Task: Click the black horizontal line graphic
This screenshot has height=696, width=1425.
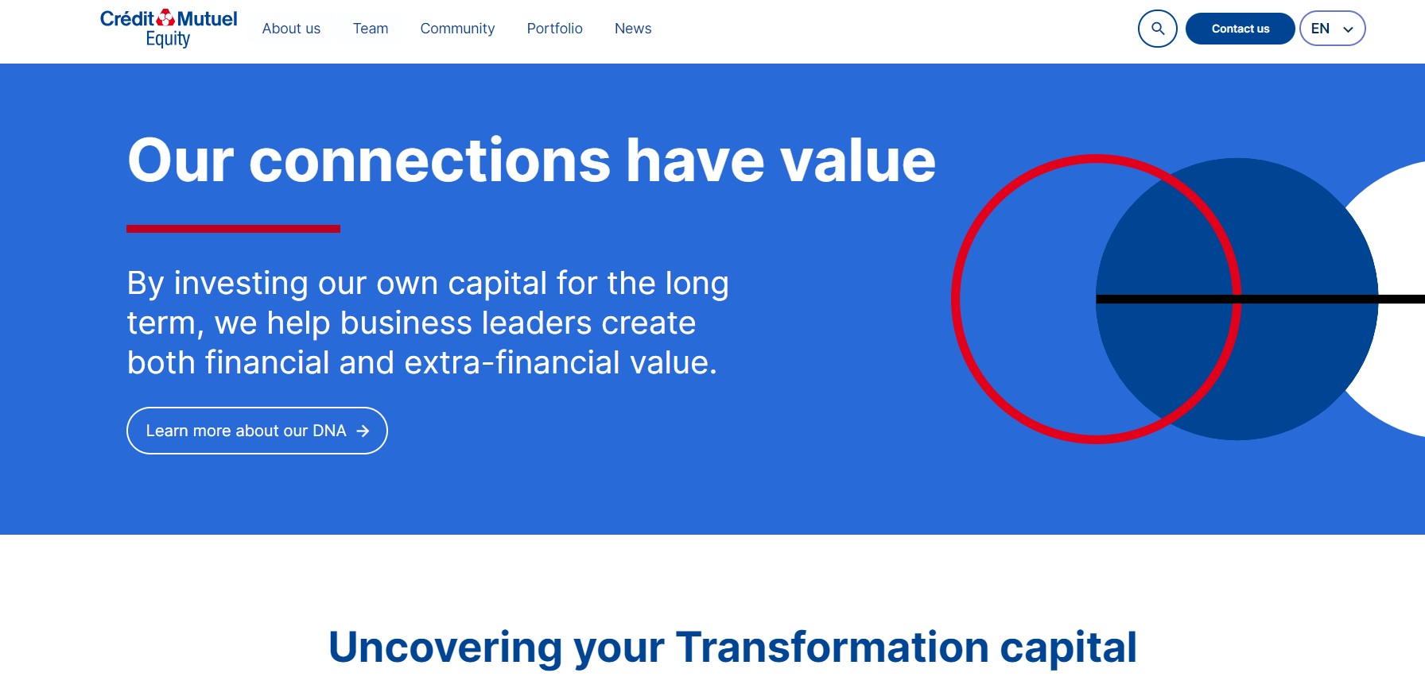Action: (1260, 299)
